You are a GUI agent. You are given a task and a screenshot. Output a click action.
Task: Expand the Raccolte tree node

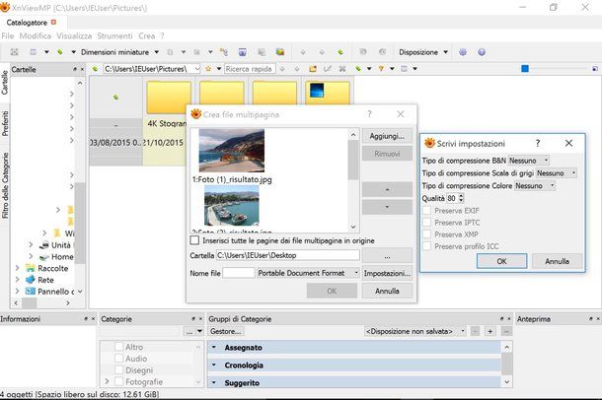coord(18,268)
